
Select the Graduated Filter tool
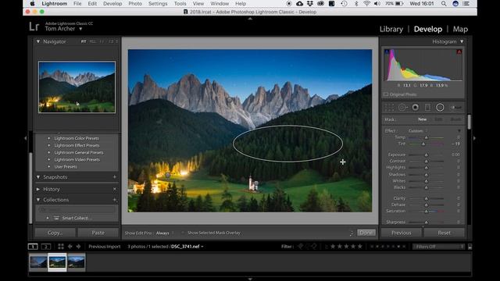tap(427, 108)
